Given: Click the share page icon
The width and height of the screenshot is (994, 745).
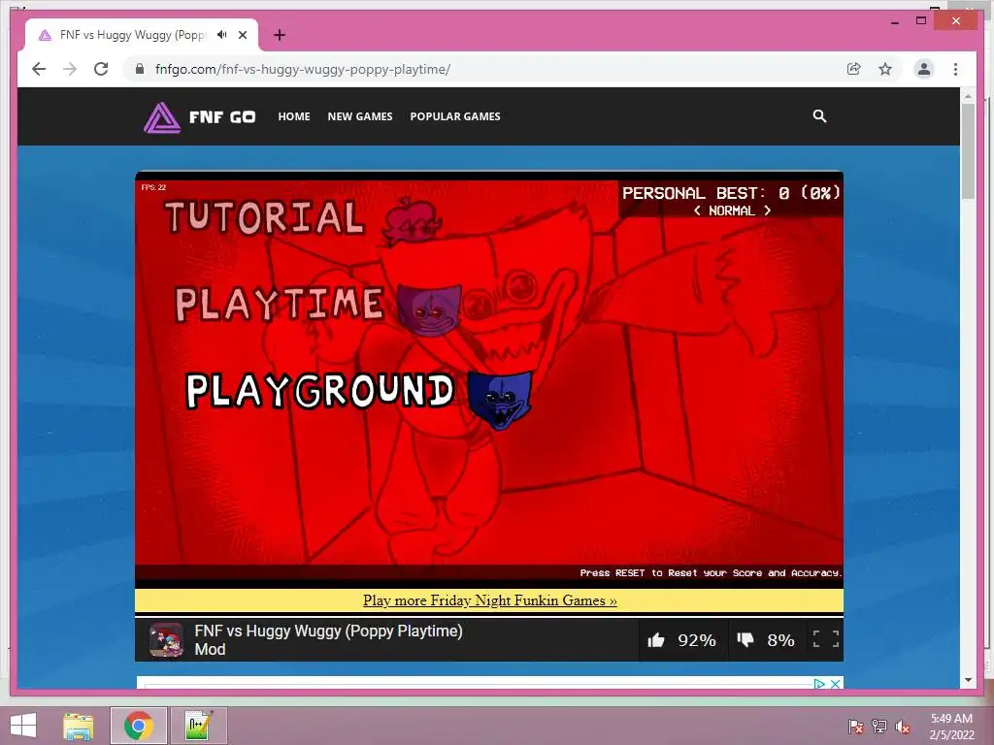Looking at the screenshot, I should click(x=854, y=69).
